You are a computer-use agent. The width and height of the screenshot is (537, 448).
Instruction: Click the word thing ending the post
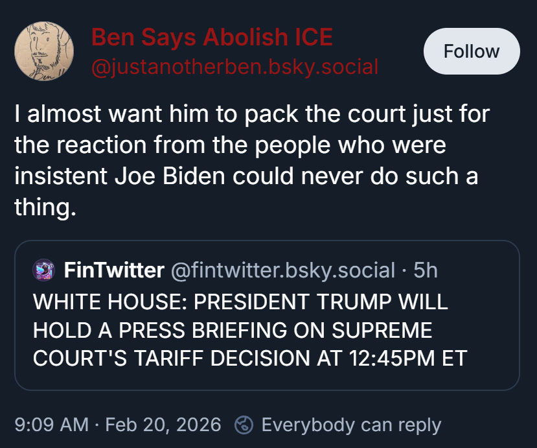41,208
